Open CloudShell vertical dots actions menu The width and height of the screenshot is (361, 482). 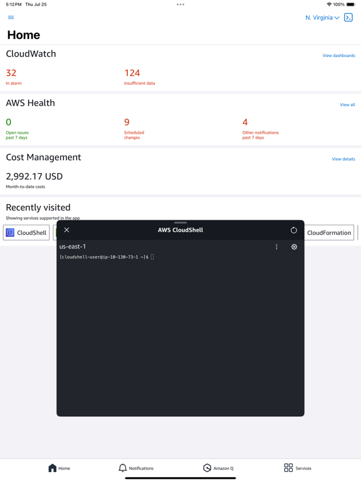(x=276, y=247)
